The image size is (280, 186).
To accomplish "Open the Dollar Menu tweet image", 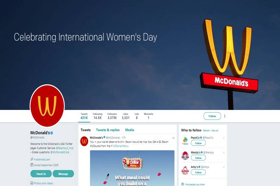I will point(132,168).
